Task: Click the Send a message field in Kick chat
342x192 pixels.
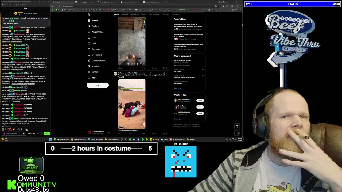Action: (14, 133)
